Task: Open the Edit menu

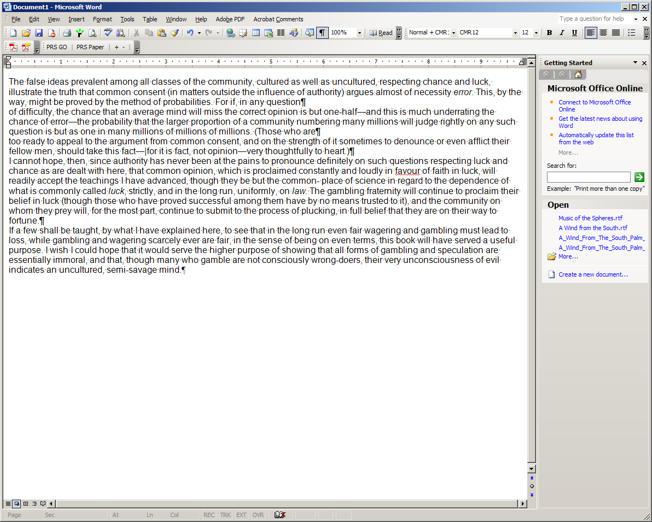Action: 34,19
